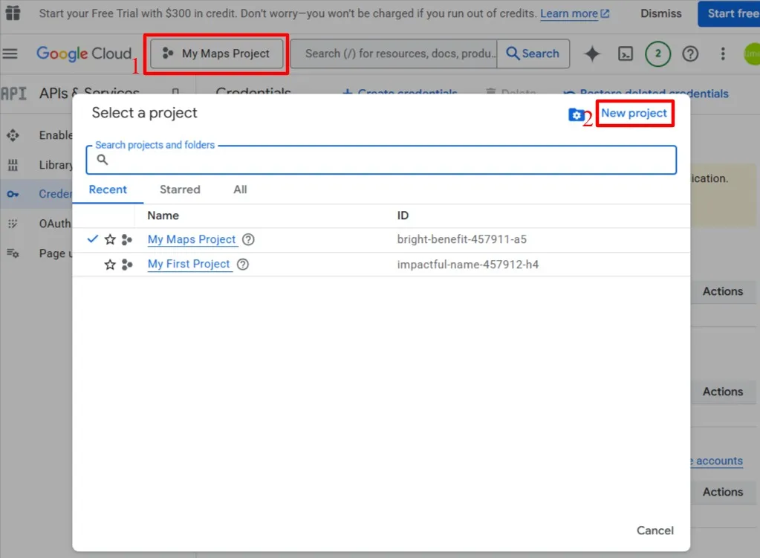The height and width of the screenshot is (558, 760).
Task: Select the Enabled APIs icon in the sidebar
Action: point(13,135)
